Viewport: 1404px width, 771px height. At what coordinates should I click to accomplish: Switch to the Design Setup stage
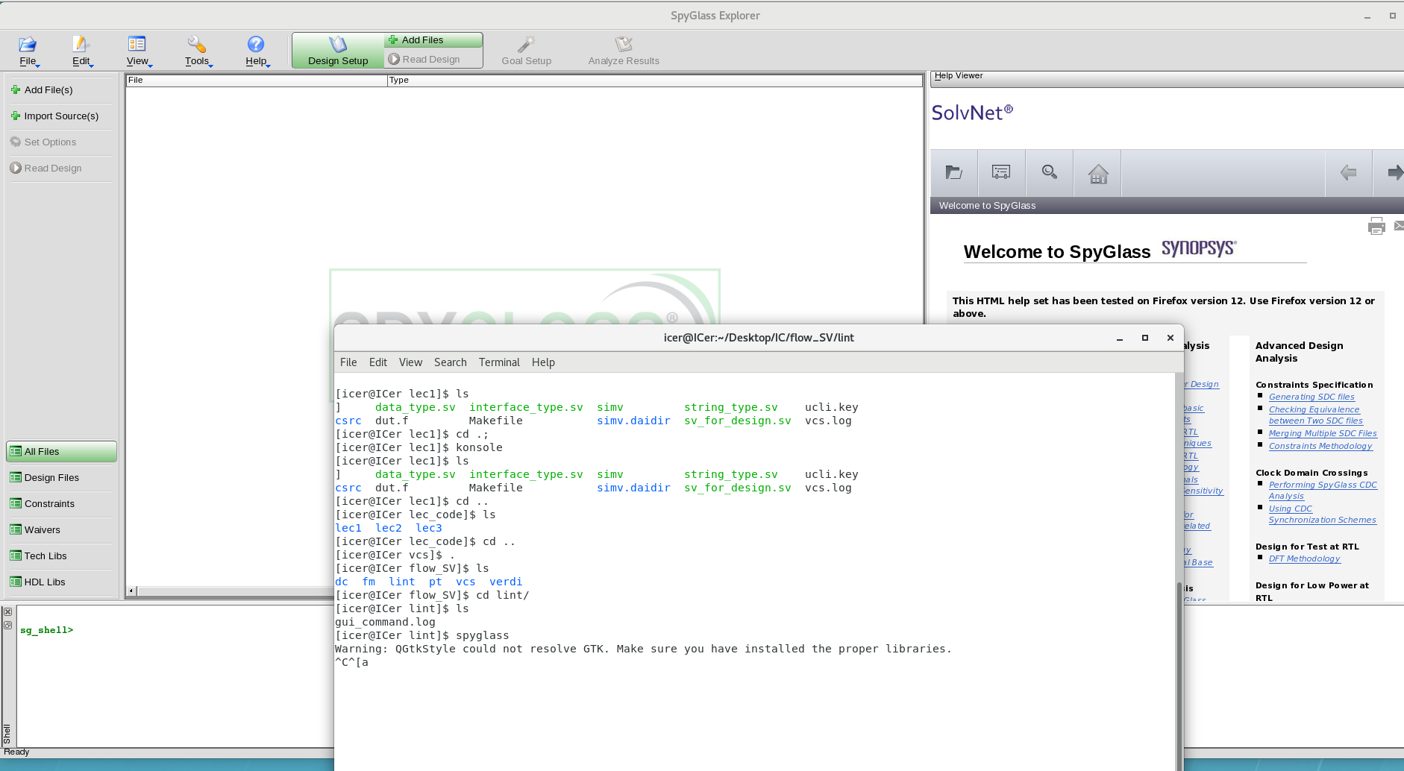tap(338, 51)
